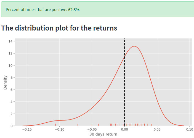
Task: Click the 2 y-axis tick label
Action: [12, 114]
